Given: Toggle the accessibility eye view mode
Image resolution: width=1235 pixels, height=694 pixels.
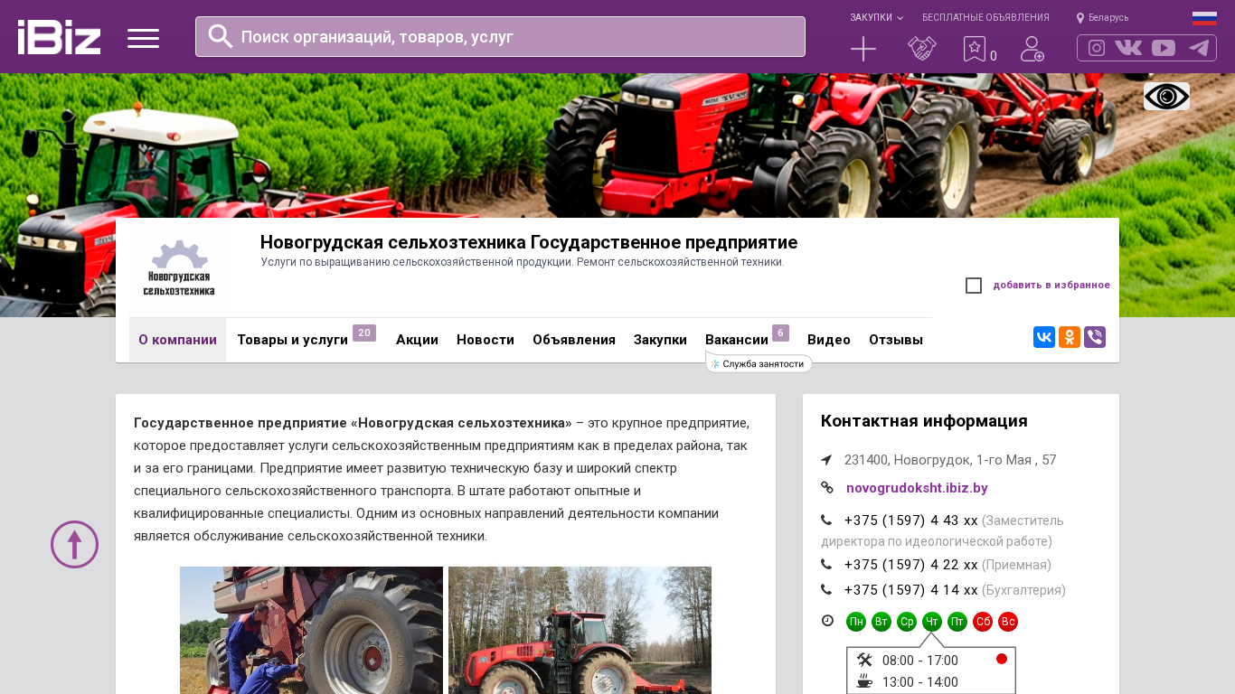Looking at the screenshot, I should coord(1166,96).
